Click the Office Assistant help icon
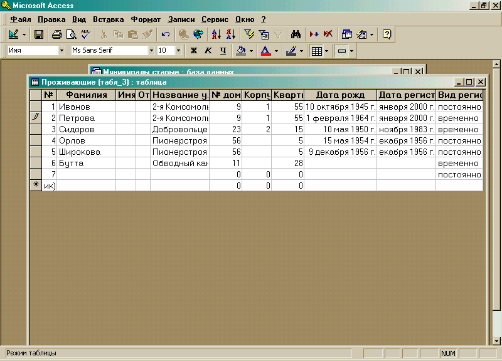The height and width of the screenshot is (361, 502). (x=387, y=34)
